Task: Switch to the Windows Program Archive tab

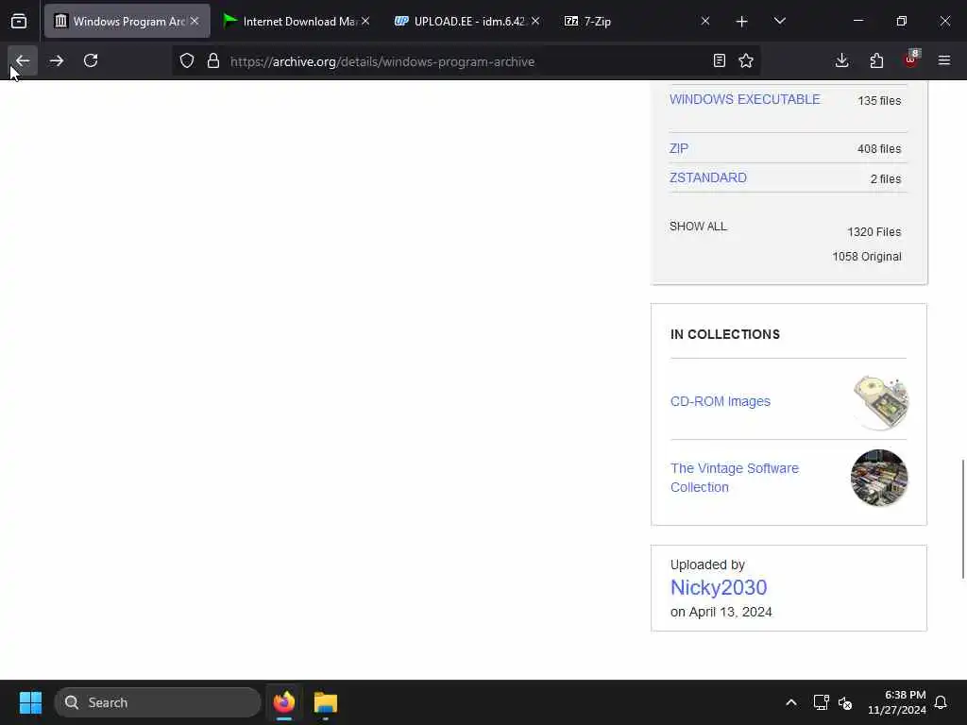Action: click(x=127, y=21)
